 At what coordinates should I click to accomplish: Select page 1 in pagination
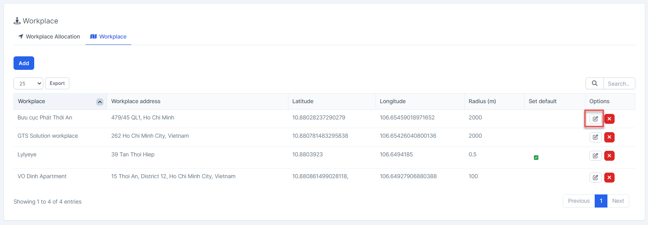[x=601, y=201]
